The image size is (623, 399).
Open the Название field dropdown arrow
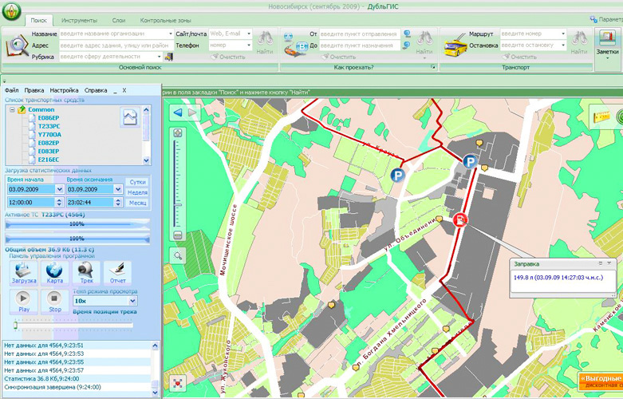(171, 34)
